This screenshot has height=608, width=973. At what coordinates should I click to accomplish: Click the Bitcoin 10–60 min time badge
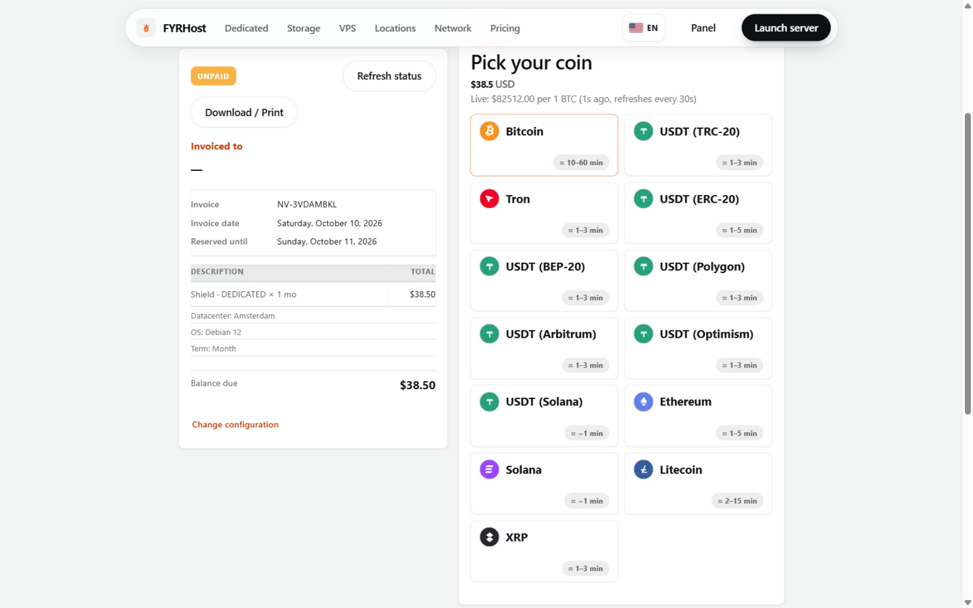(x=581, y=162)
